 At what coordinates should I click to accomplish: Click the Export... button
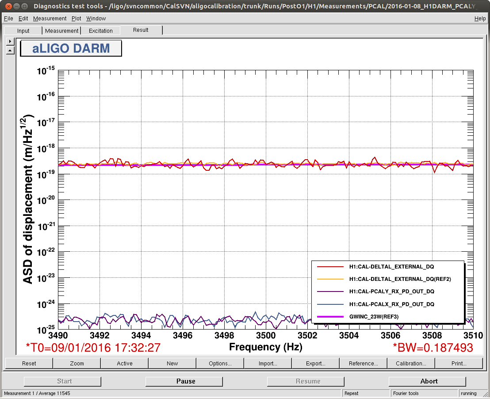316,363
